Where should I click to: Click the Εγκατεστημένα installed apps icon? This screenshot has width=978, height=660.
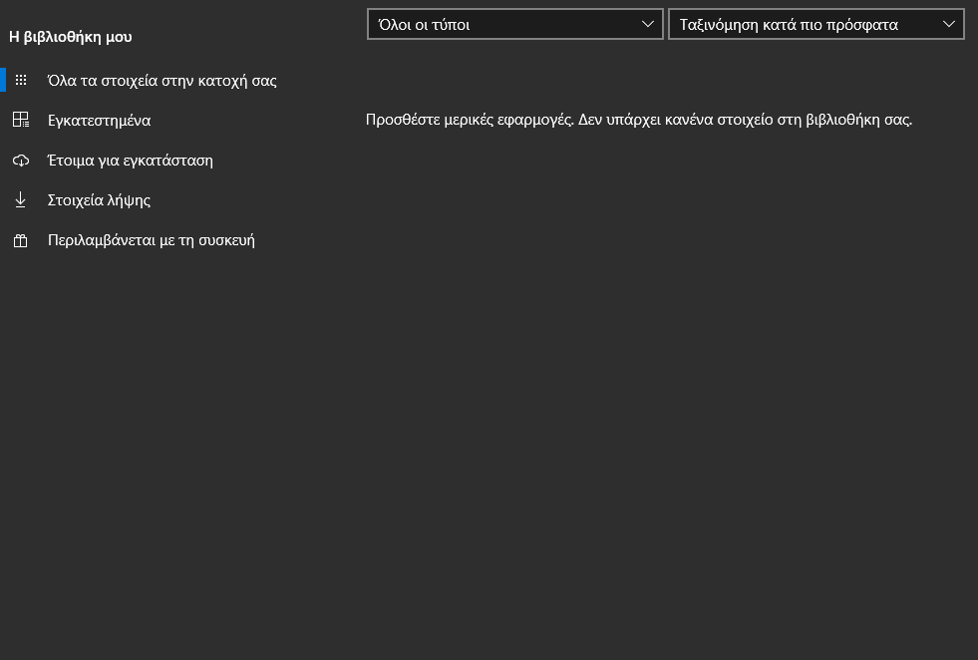tap(21, 120)
